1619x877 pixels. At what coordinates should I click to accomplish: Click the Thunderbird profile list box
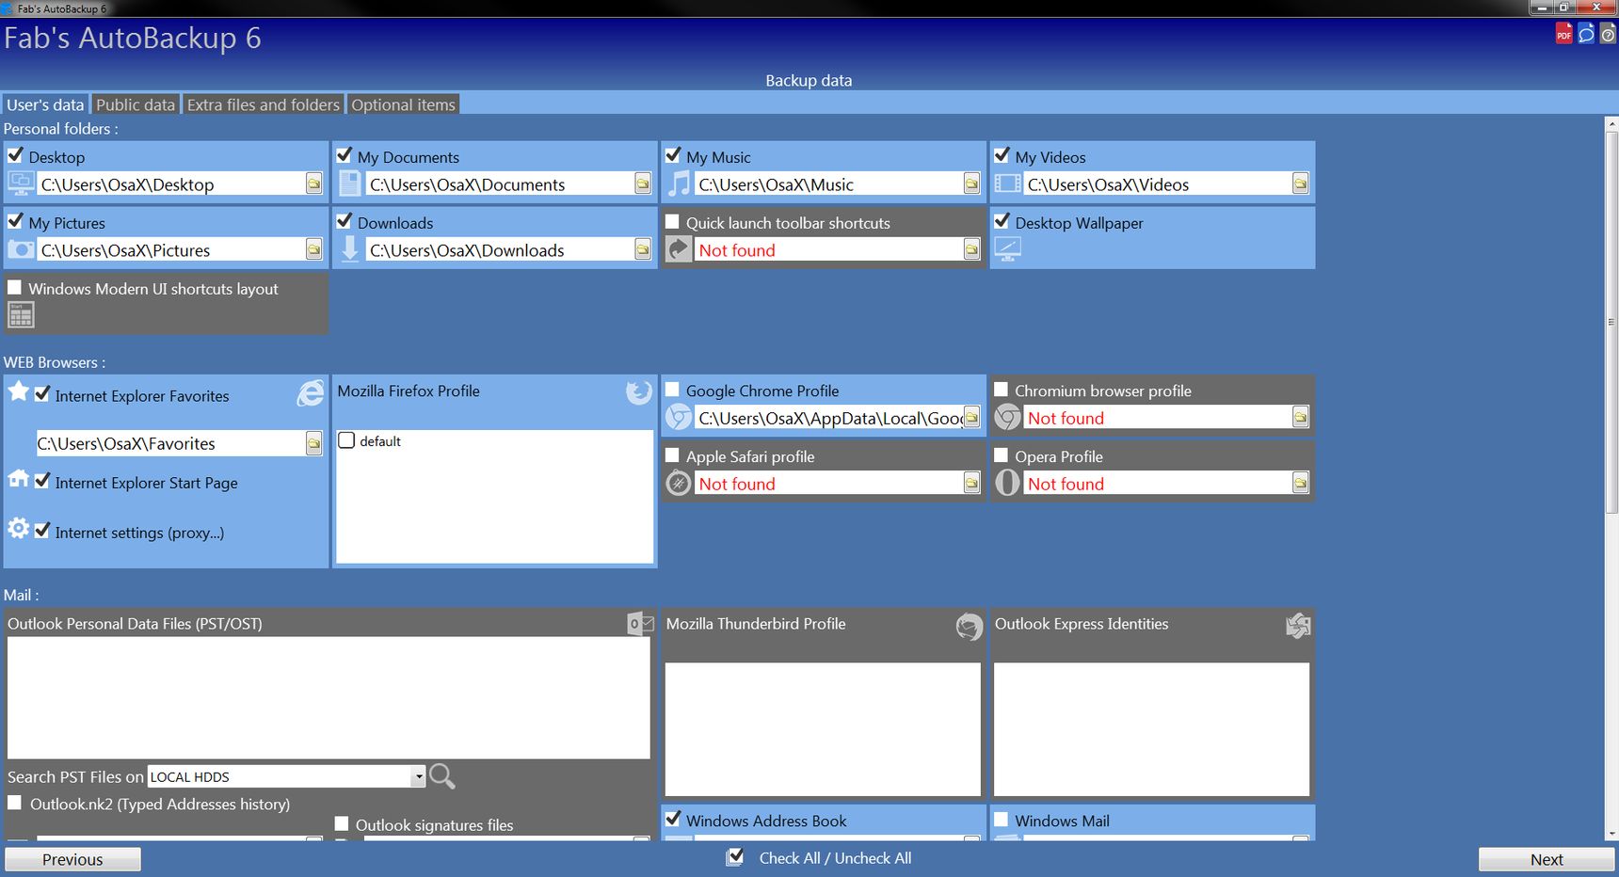tap(823, 729)
